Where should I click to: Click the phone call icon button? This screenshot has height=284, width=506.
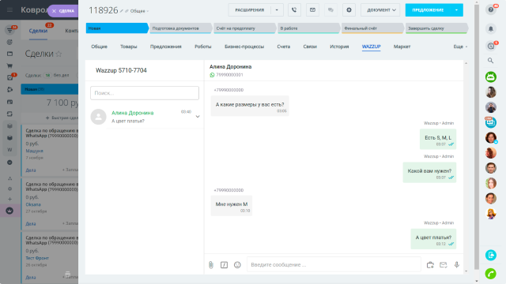(294, 10)
